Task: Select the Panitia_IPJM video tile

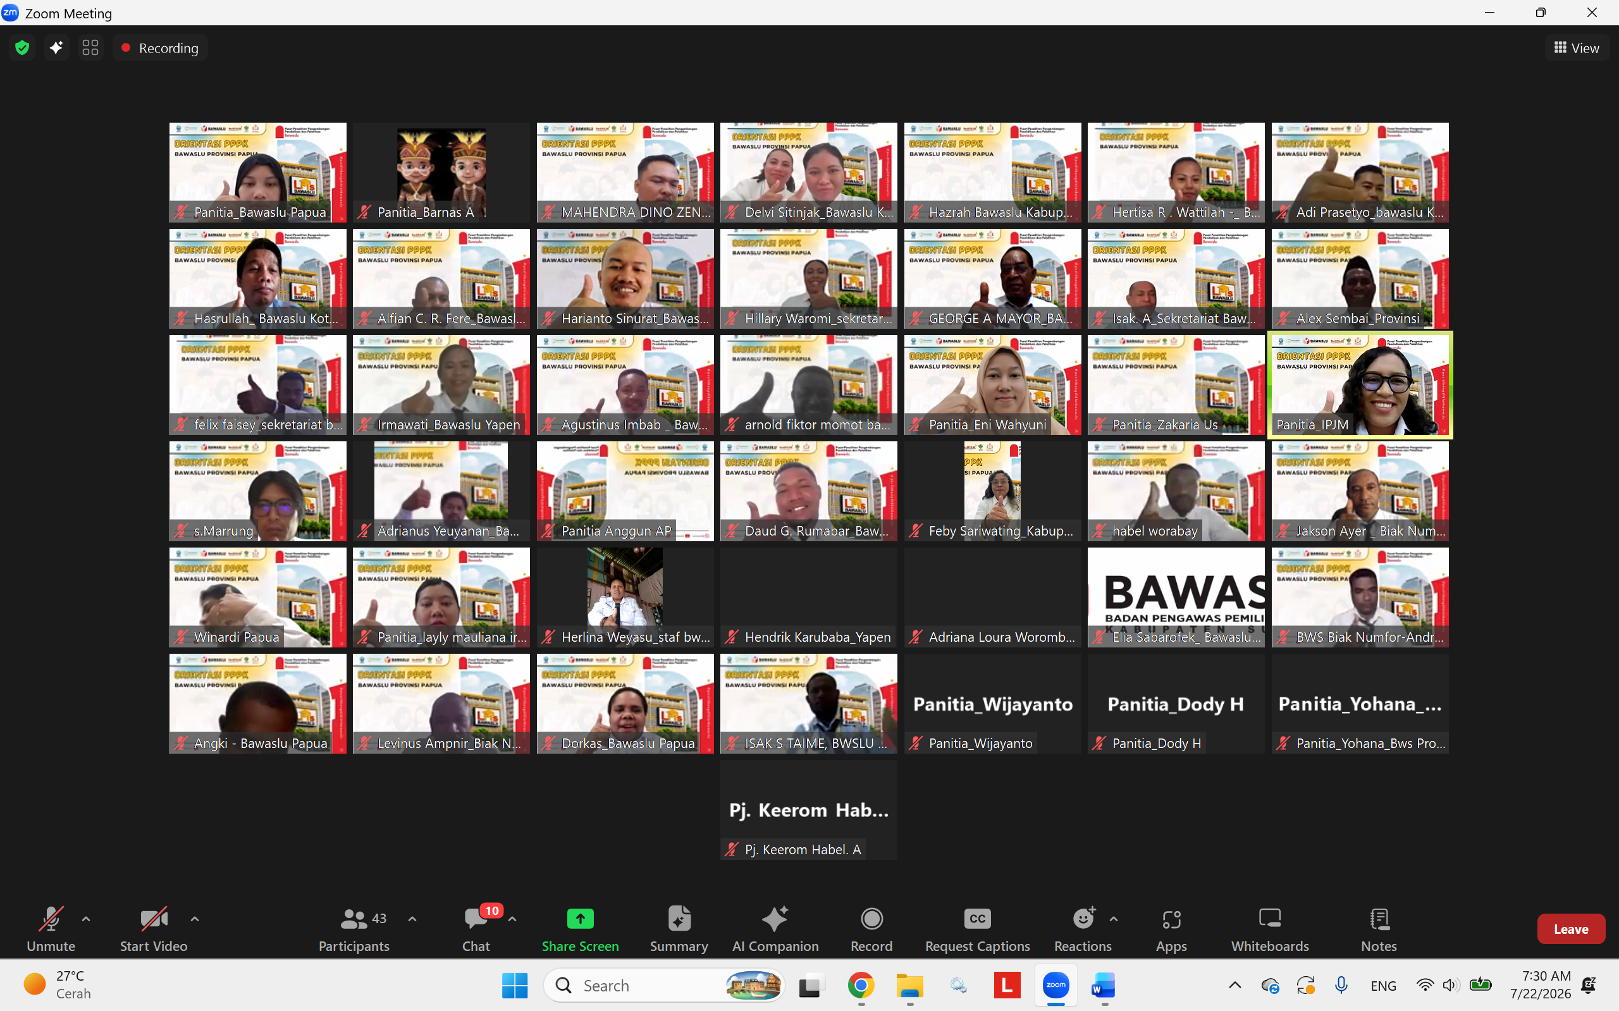Action: click(x=1360, y=385)
